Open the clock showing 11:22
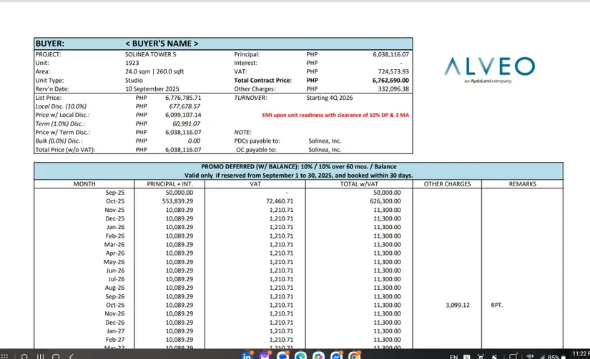 [579, 353]
